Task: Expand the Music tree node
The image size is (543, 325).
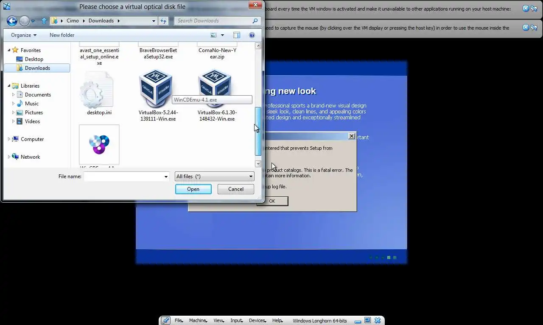Action: [x=13, y=103]
